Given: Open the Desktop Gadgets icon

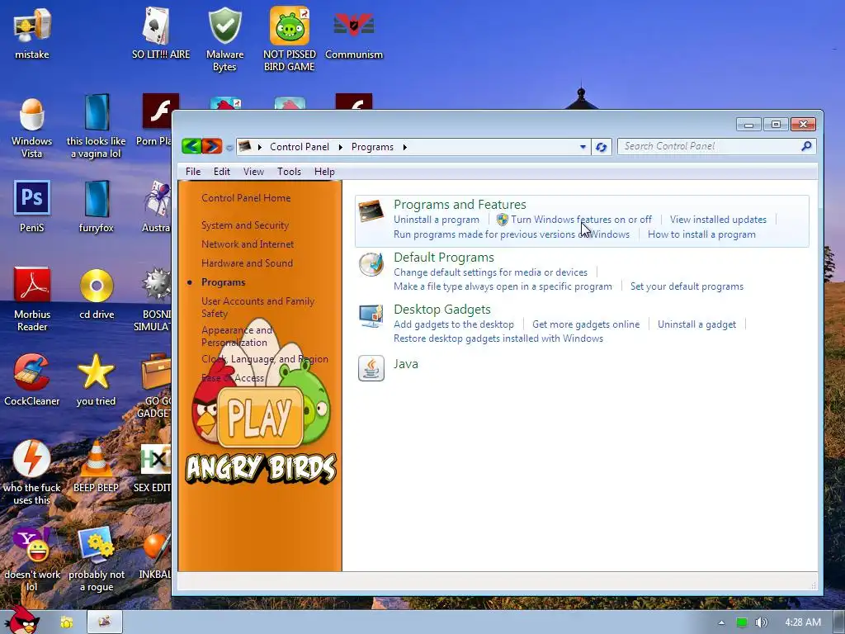Looking at the screenshot, I should [371, 316].
